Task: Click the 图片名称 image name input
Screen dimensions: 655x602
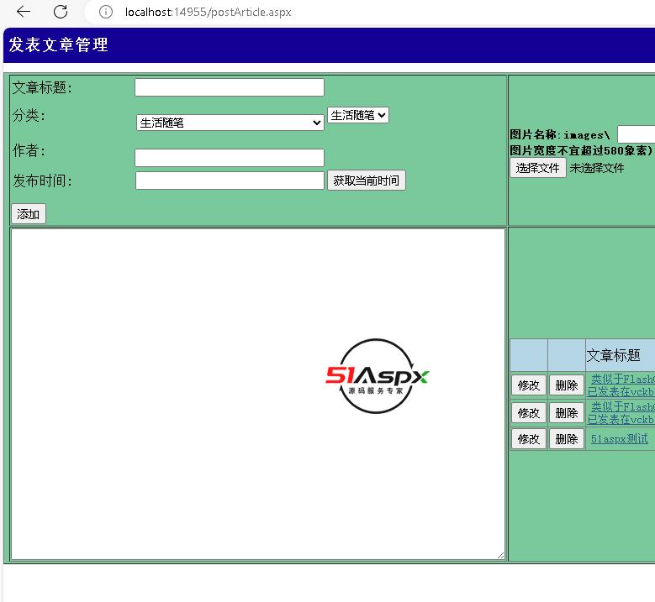Action: pyautogui.click(x=637, y=134)
